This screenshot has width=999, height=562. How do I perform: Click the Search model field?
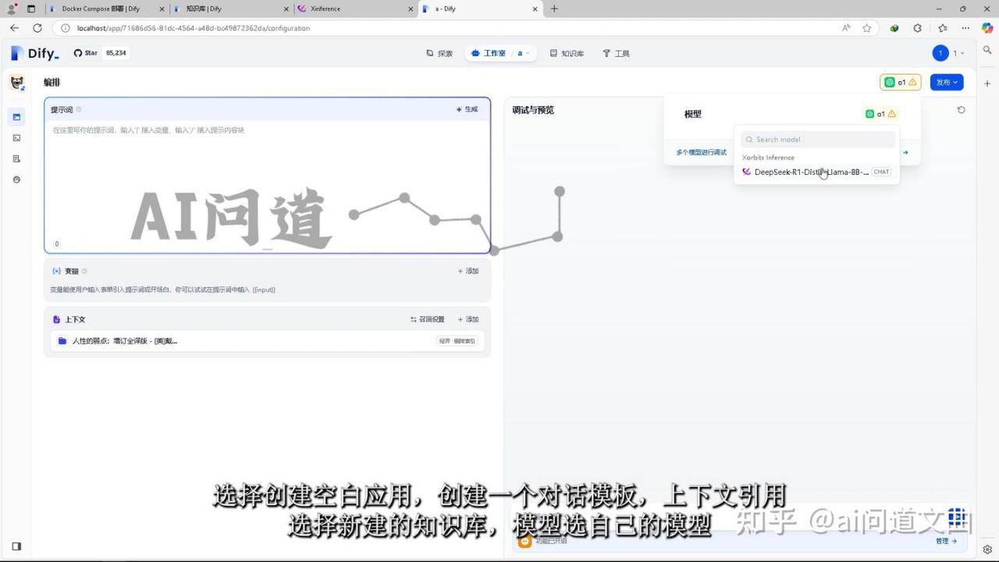click(818, 140)
